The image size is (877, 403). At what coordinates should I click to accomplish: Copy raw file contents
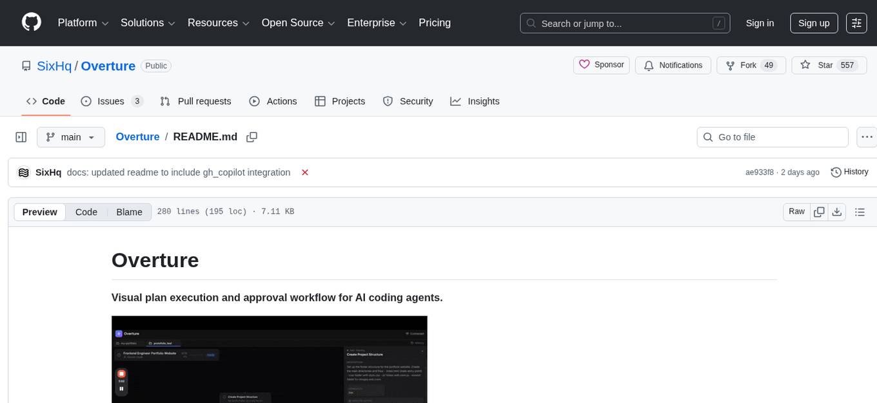pyautogui.click(x=820, y=212)
